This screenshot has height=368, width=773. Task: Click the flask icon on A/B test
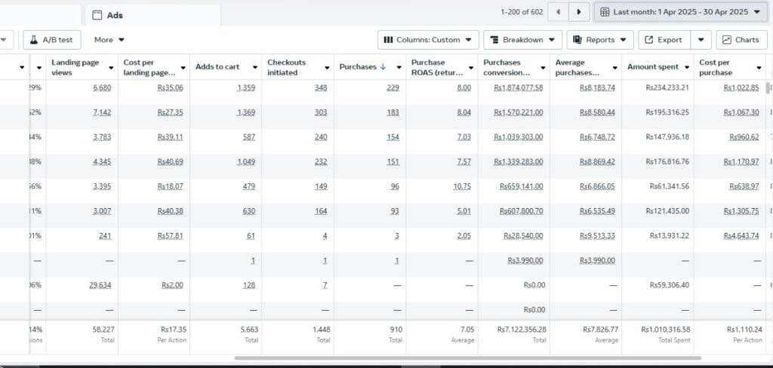[33, 40]
